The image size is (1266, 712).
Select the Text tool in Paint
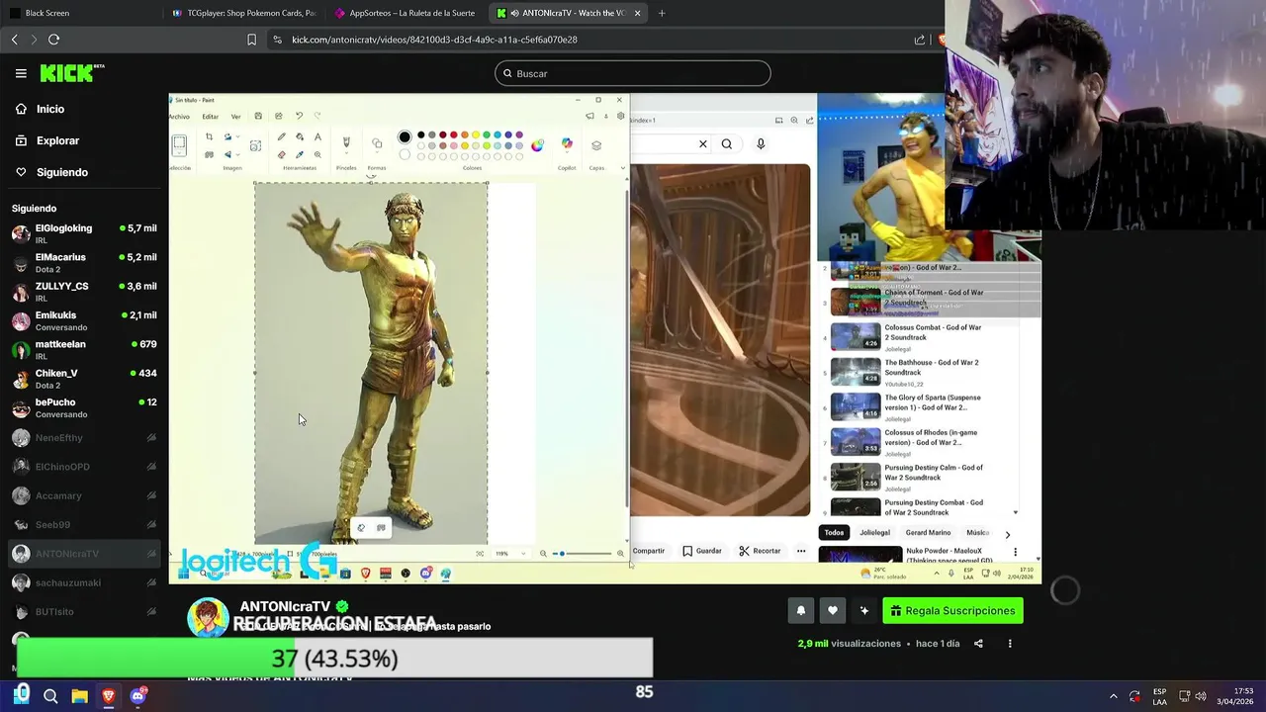point(317,136)
